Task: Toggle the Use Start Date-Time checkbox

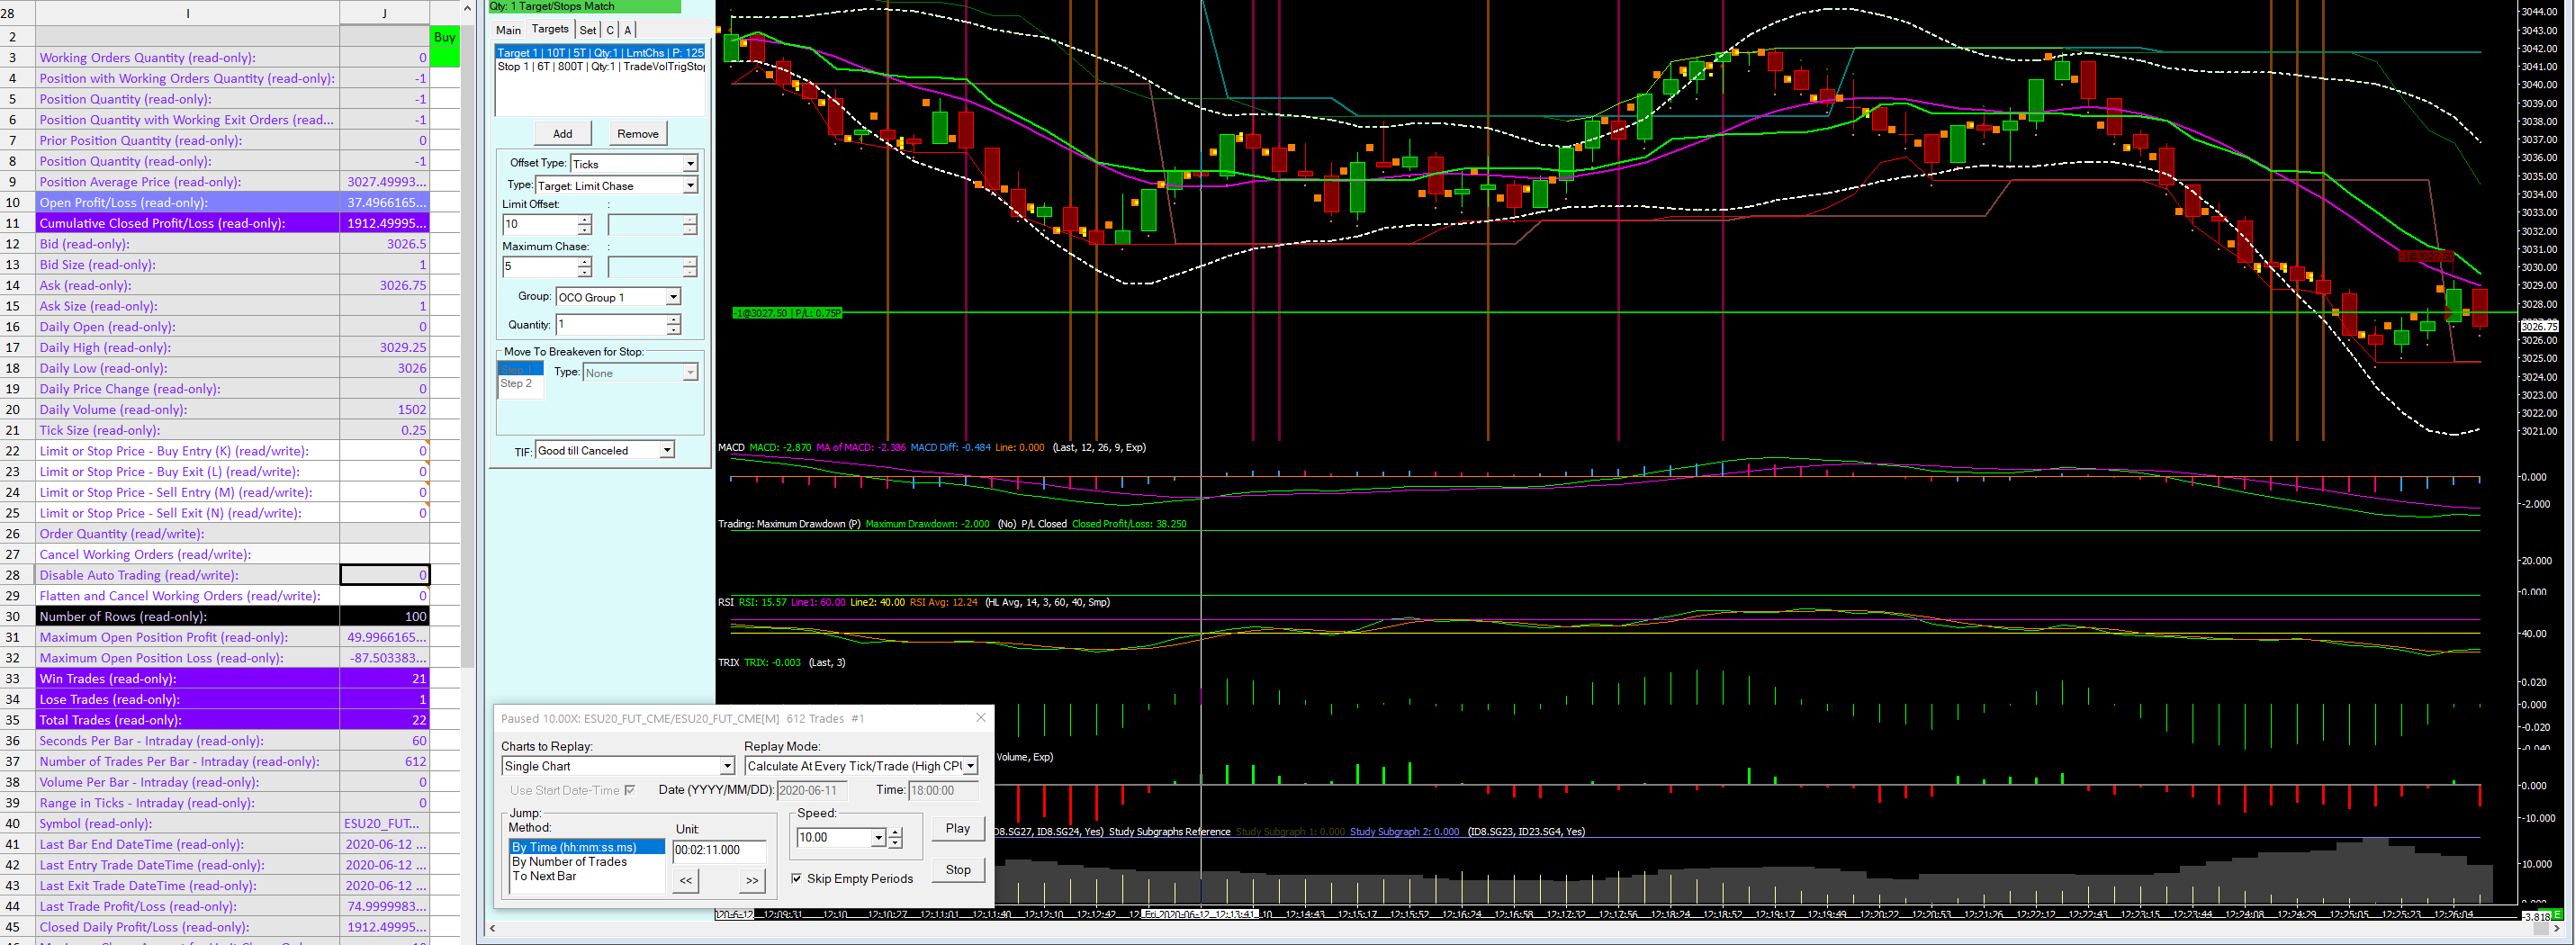Action: pyautogui.click(x=630, y=790)
